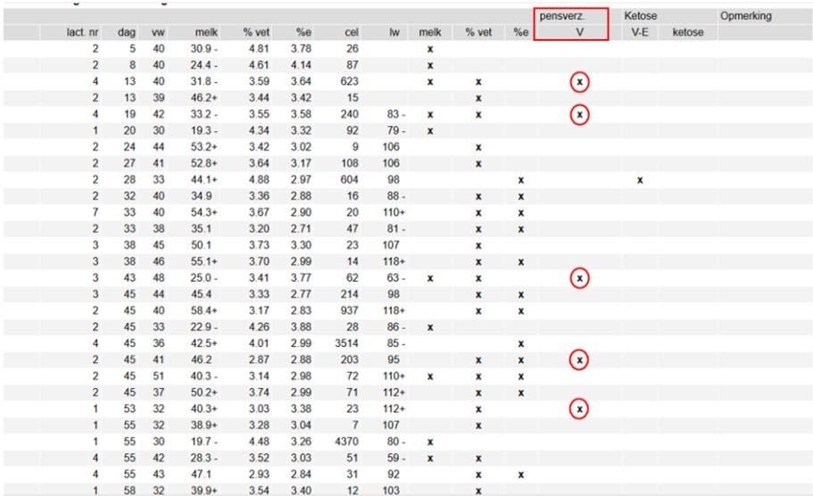Select the 'dag' column header
The height and width of the screenshot is (496, 813).
[127, 33]
